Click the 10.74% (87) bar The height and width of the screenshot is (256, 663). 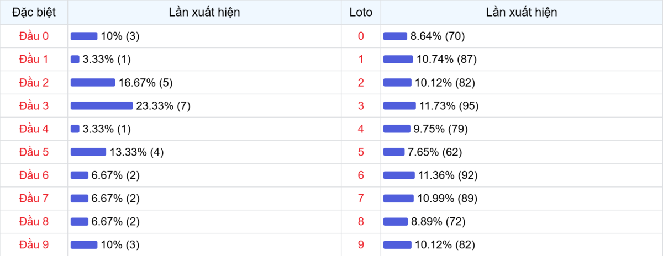398,59
